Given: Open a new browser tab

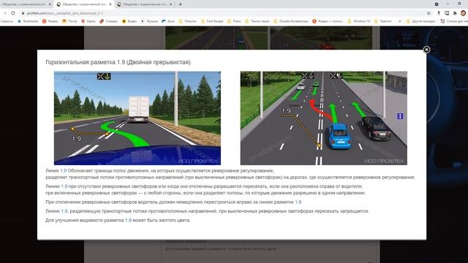Looking at the screenshot, I should pyautogui.click(x=181, y=4).
